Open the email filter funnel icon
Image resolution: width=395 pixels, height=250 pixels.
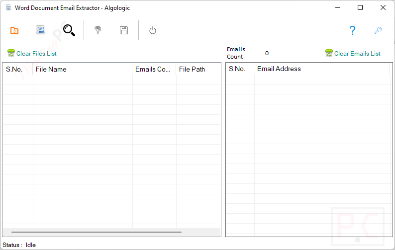click(98, 30)
